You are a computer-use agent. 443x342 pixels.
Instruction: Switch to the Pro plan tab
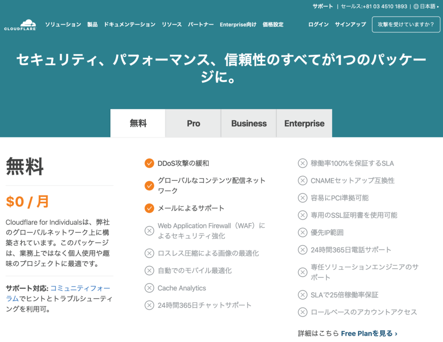click(193, 123)
